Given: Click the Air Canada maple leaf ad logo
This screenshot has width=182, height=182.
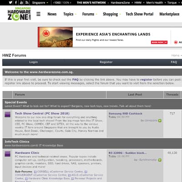Looking at the screenshot, I should click(x=46, y=33).
